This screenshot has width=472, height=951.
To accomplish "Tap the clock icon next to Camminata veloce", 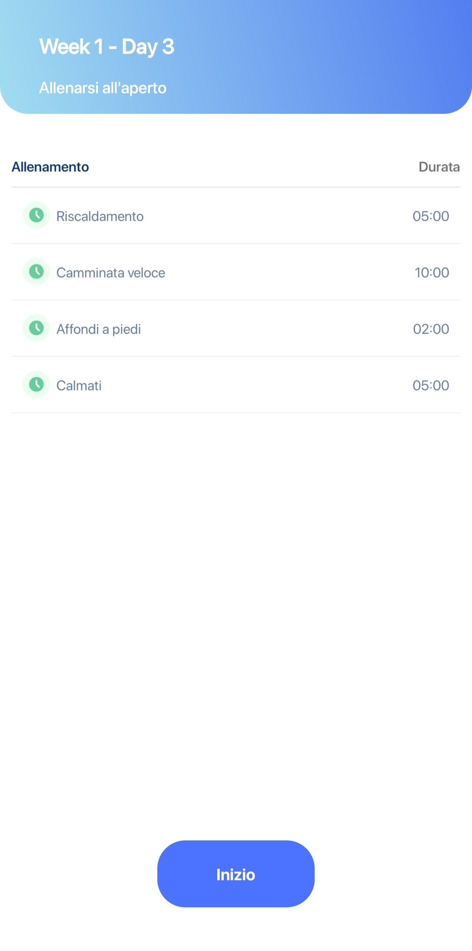I will pyautogui.click(x=36, y=271).
